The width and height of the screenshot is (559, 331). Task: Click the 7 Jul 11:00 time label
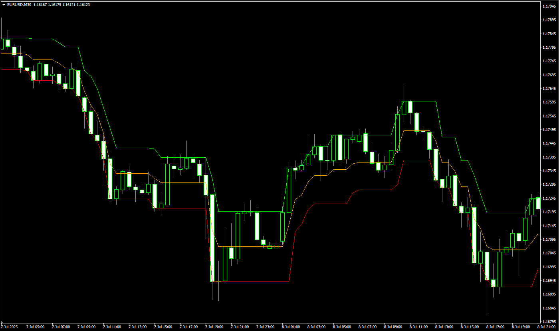[112, 327]
